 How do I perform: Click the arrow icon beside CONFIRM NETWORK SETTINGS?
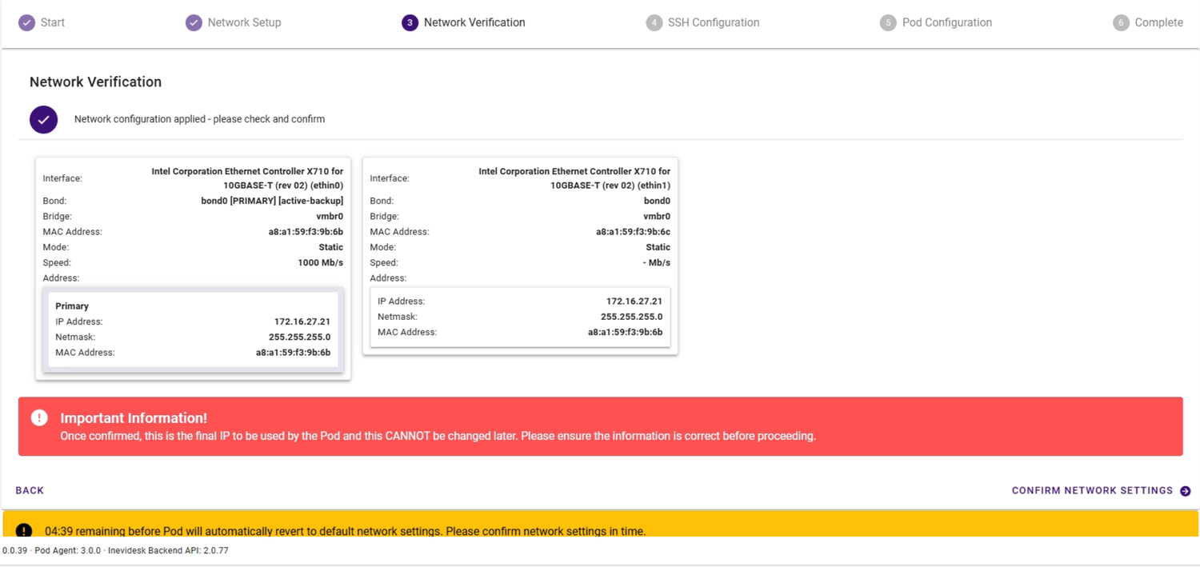click(1185, 490)
